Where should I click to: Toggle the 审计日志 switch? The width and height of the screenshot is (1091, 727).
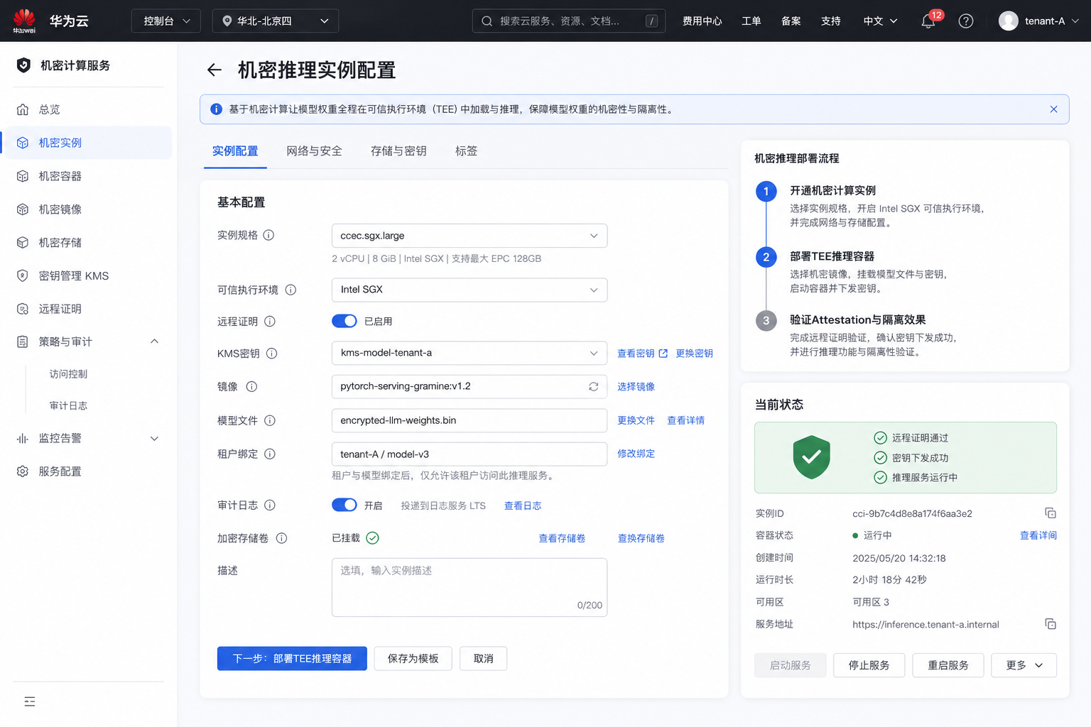click(344, 505)
